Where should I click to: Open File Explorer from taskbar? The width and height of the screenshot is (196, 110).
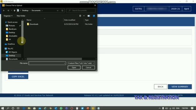tap(29, 108)
